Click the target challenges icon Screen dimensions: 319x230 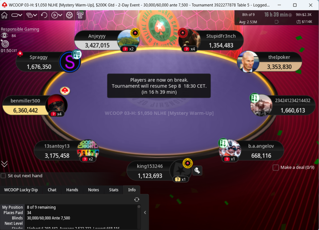tap(5, 44)
